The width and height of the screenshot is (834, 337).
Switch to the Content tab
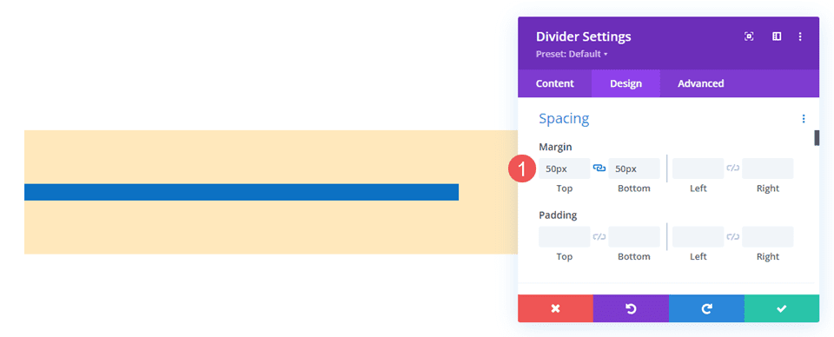(x=555, y=83)
